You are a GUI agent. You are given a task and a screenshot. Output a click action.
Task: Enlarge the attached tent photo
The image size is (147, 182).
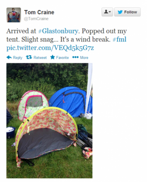pos(49,121)
